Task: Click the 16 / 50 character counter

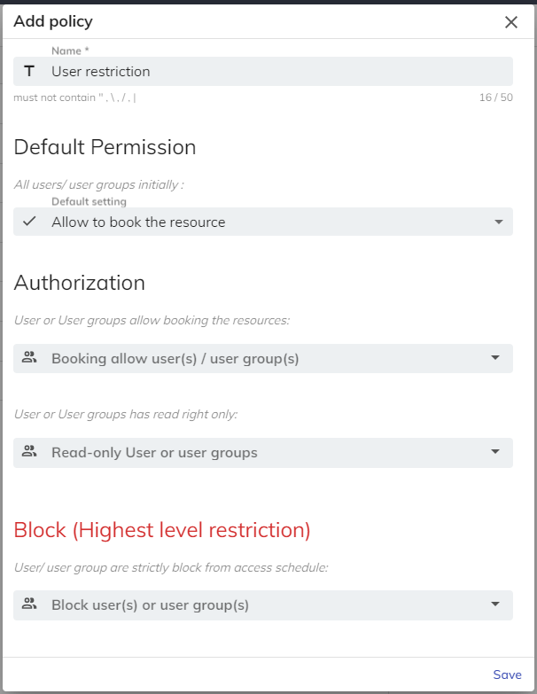Action: coord(495,97)
